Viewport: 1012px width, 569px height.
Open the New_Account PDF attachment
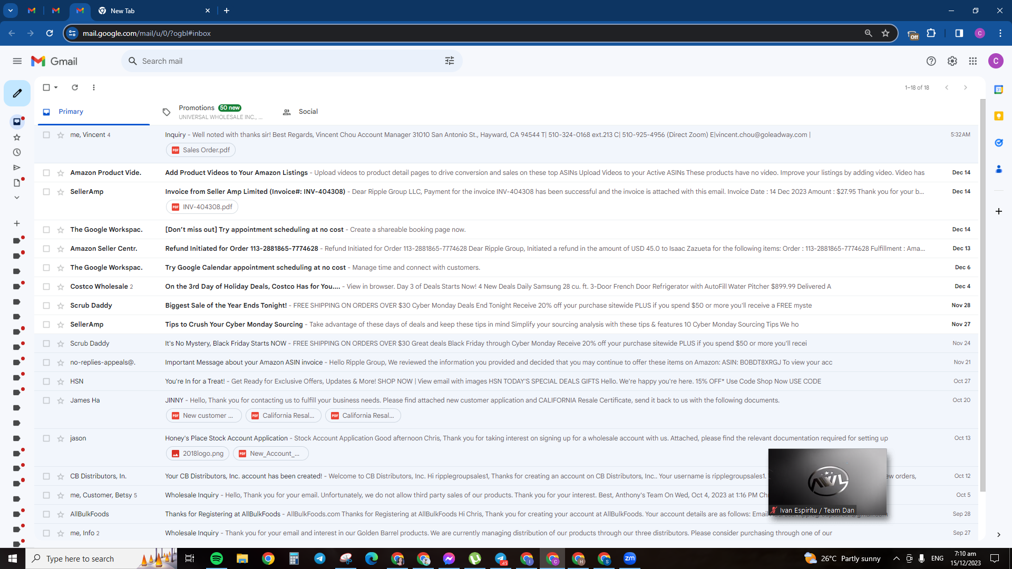[271, 454]
